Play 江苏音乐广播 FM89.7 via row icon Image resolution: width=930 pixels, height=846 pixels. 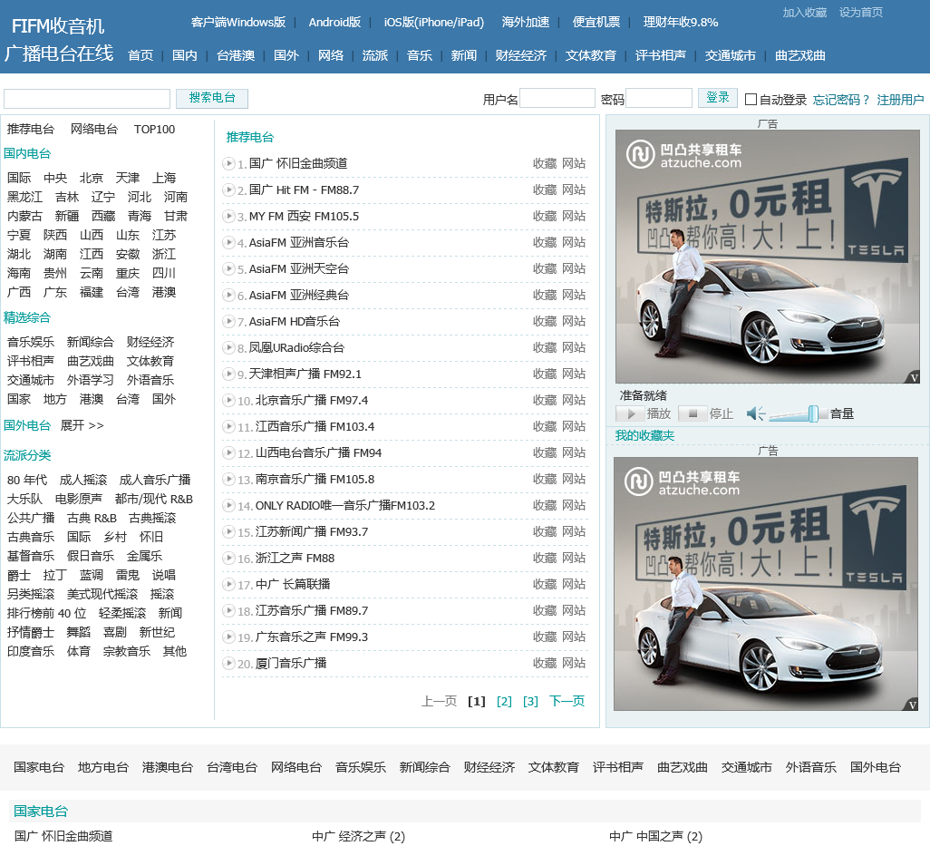coord(228,610)
